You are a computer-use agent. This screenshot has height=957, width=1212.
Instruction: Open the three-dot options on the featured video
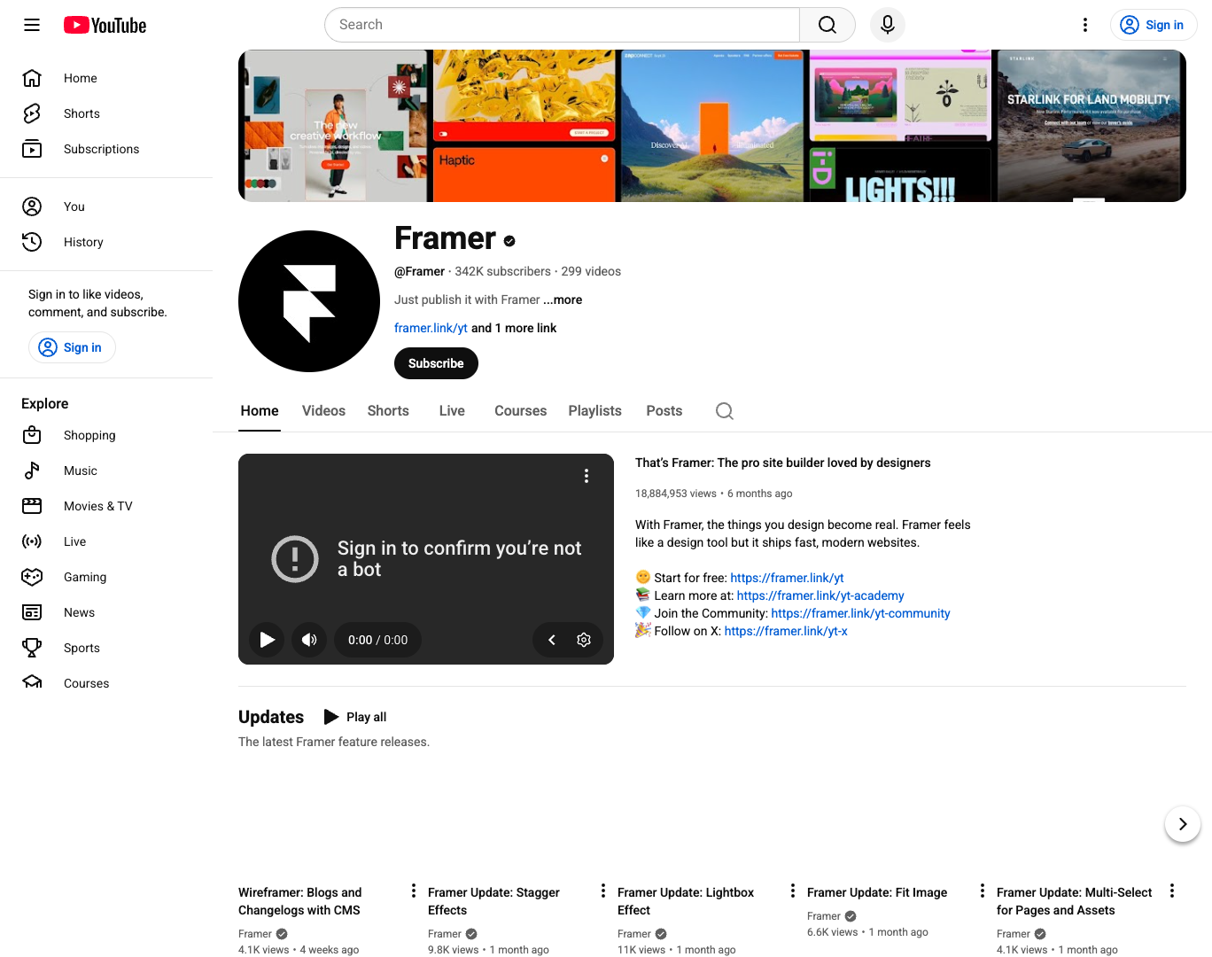pos(586,476)
